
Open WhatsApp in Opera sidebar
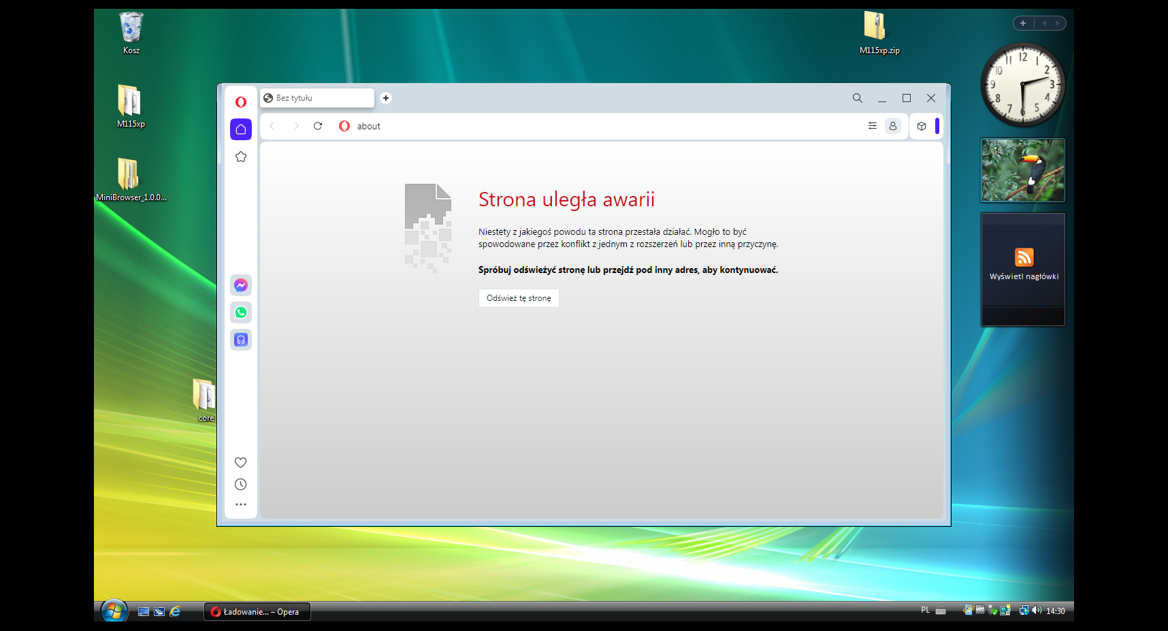pos(241,312)
